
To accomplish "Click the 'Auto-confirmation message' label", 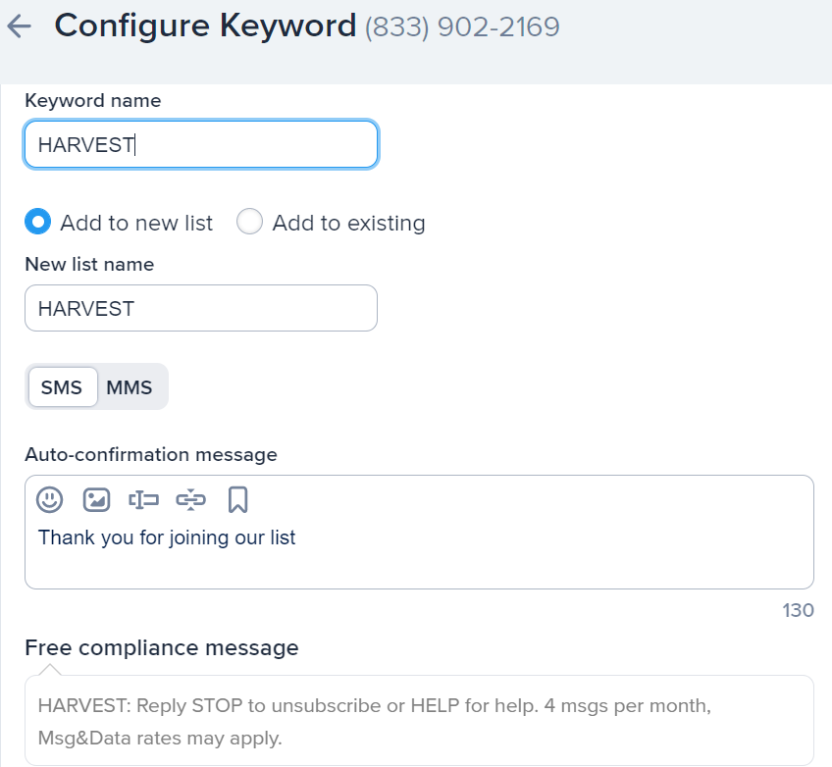I will pos(150,454).
